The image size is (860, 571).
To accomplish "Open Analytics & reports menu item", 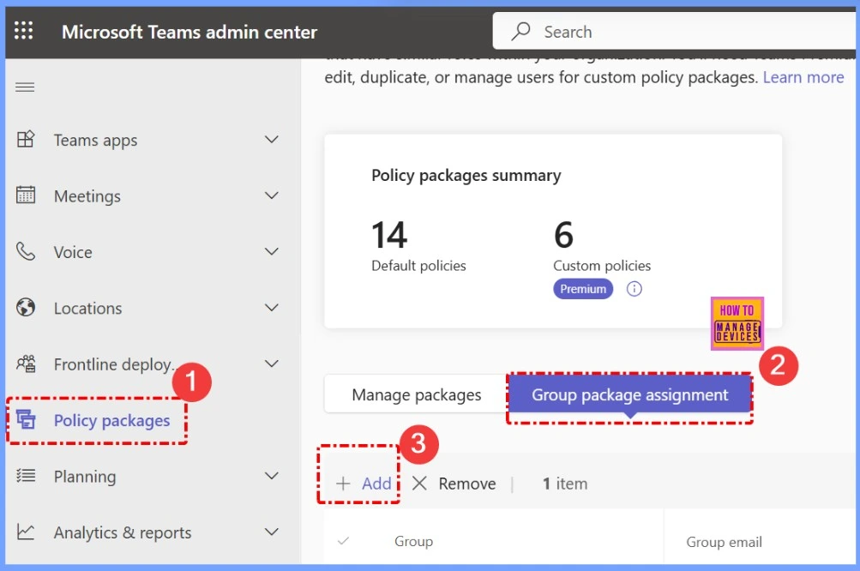I will (123, 532).
